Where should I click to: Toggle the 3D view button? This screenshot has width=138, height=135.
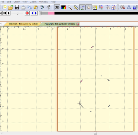(x=57, y=7)
